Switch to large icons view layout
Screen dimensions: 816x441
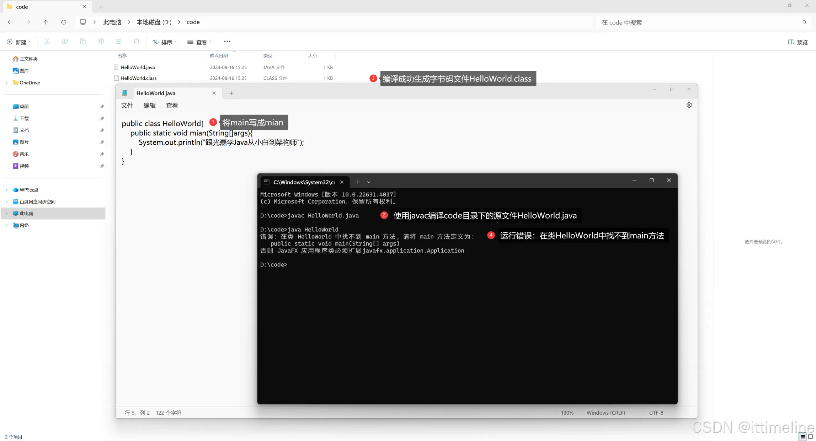coord(810,437)
